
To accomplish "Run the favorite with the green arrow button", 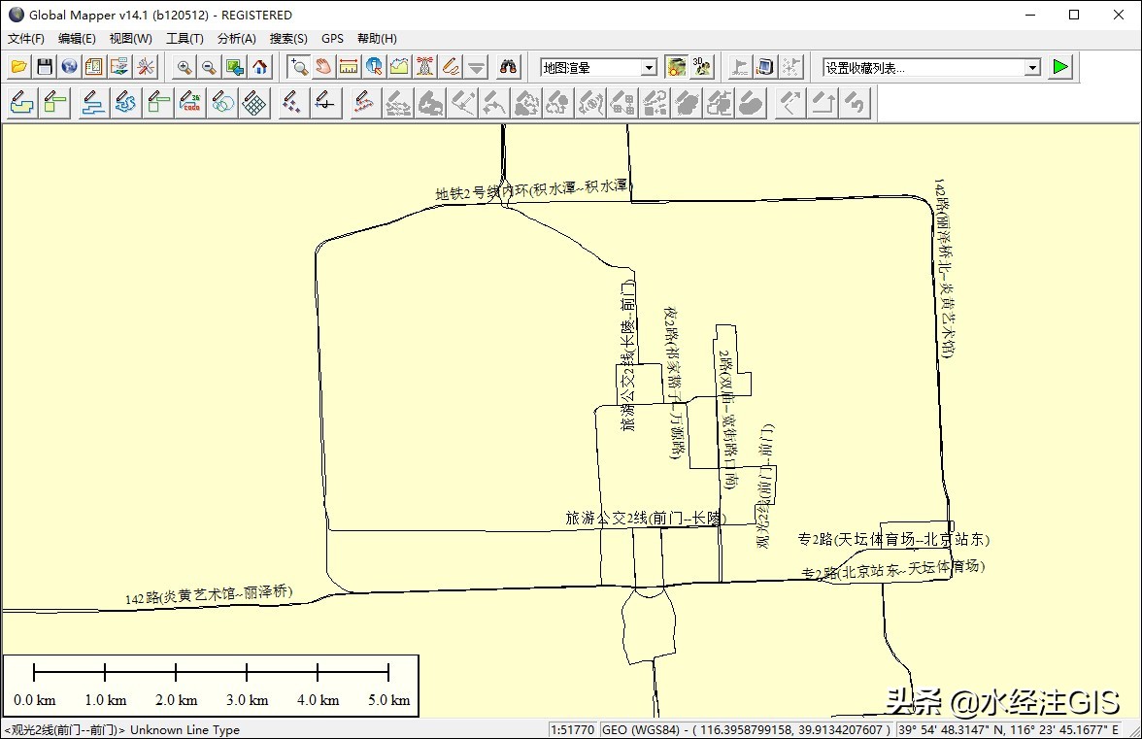I will [1060, 66].
